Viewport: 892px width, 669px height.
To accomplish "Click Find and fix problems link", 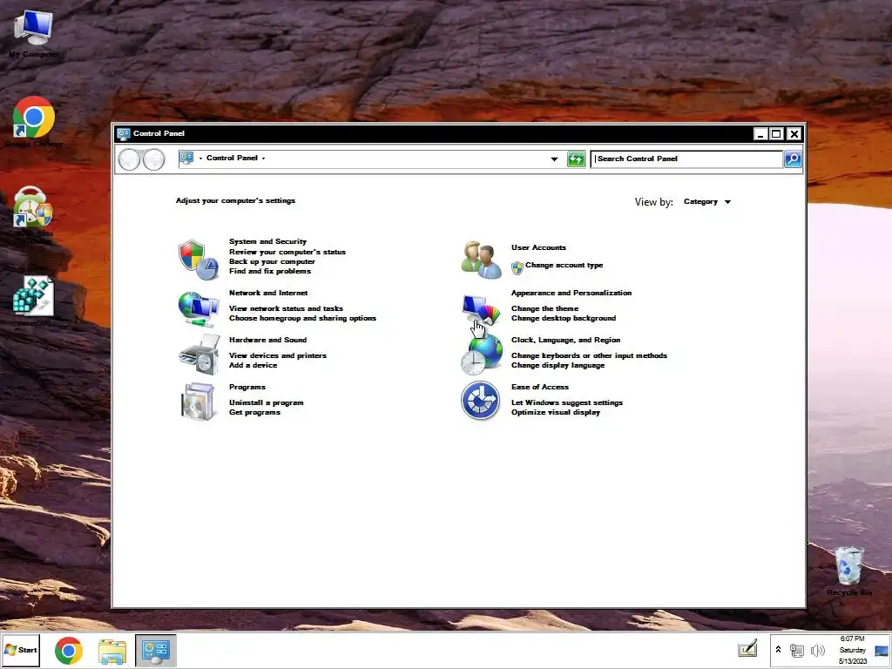I will pyautogui.click(x=270, y=271).
